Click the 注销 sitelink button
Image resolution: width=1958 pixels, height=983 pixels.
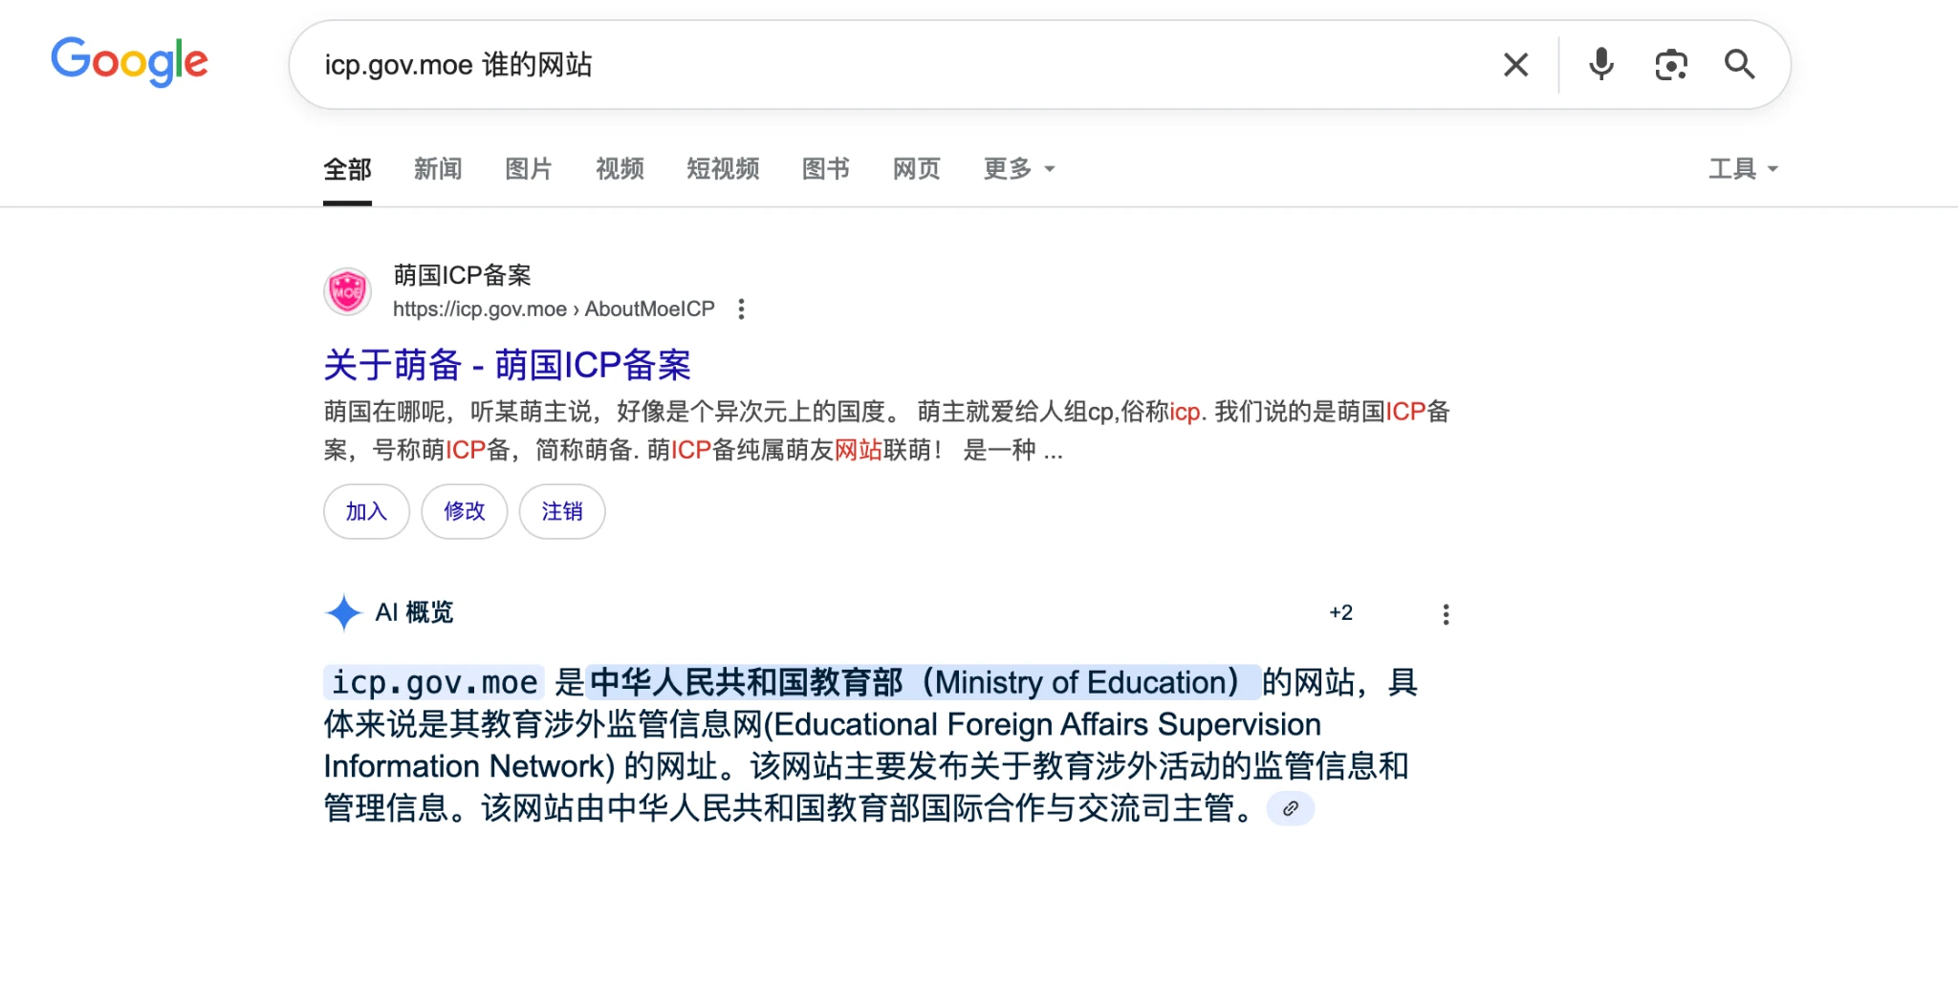562,512
